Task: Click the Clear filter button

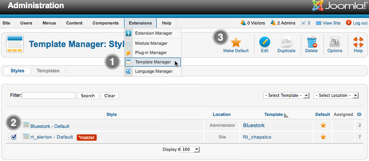Action: 110,96
